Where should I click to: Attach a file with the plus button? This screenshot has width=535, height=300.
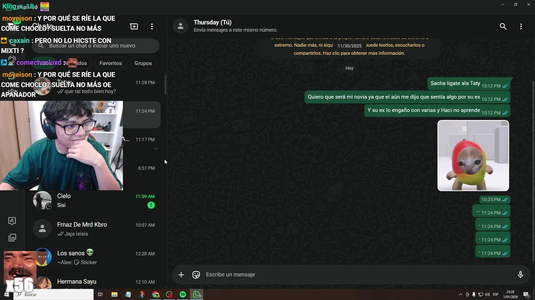181,275
